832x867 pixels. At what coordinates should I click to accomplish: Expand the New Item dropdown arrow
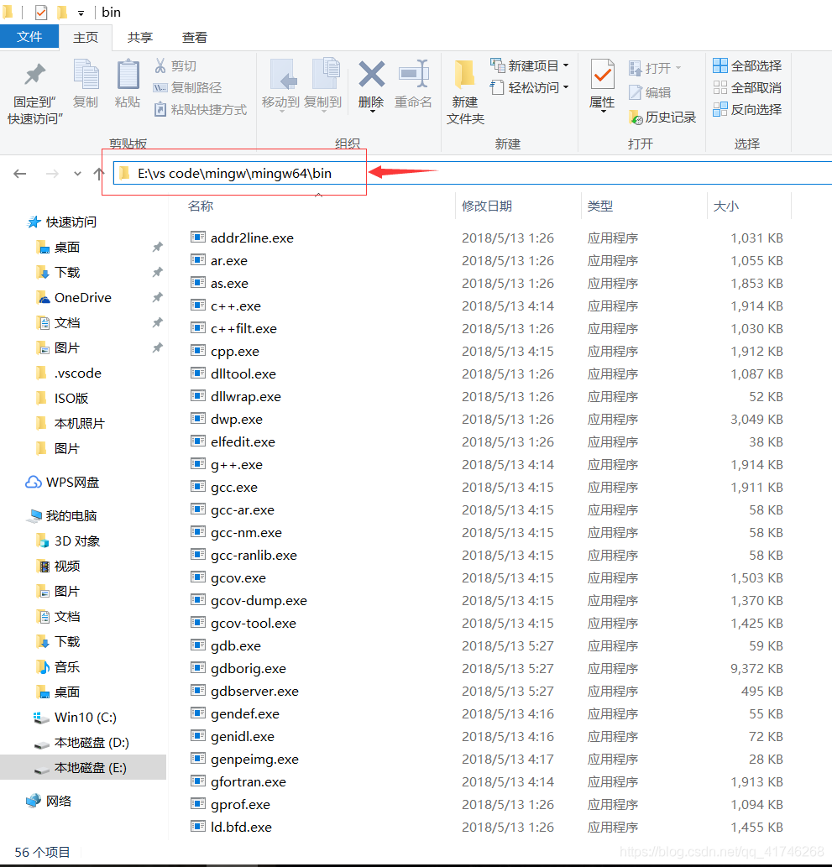566,65
